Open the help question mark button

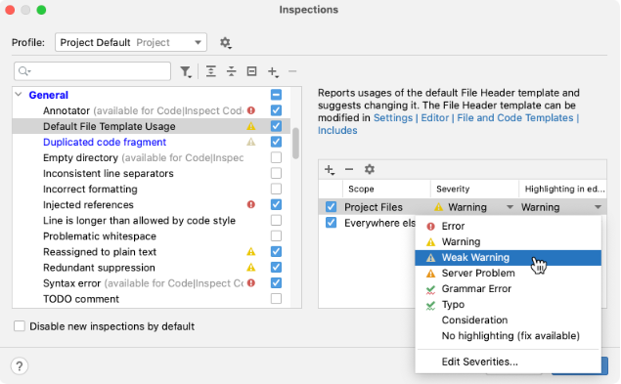tap(20, 365)
